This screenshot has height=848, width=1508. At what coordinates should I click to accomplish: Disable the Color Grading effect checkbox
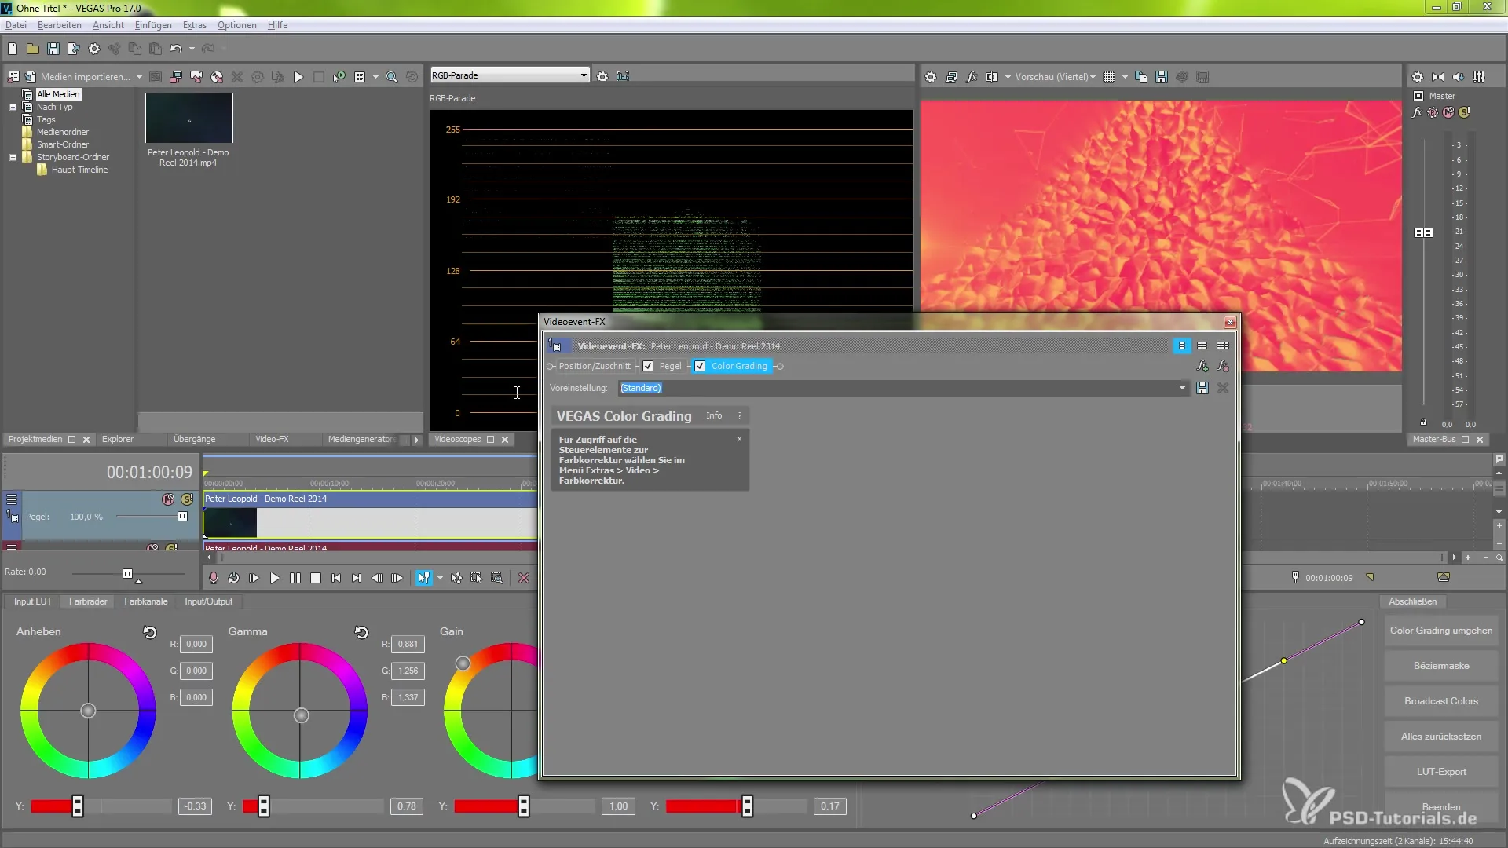[x=700, y=366]
